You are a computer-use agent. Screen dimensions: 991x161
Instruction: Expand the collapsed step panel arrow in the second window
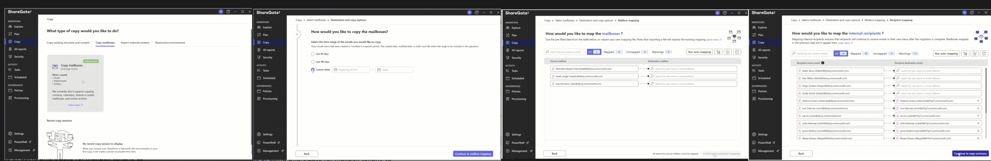297,34
